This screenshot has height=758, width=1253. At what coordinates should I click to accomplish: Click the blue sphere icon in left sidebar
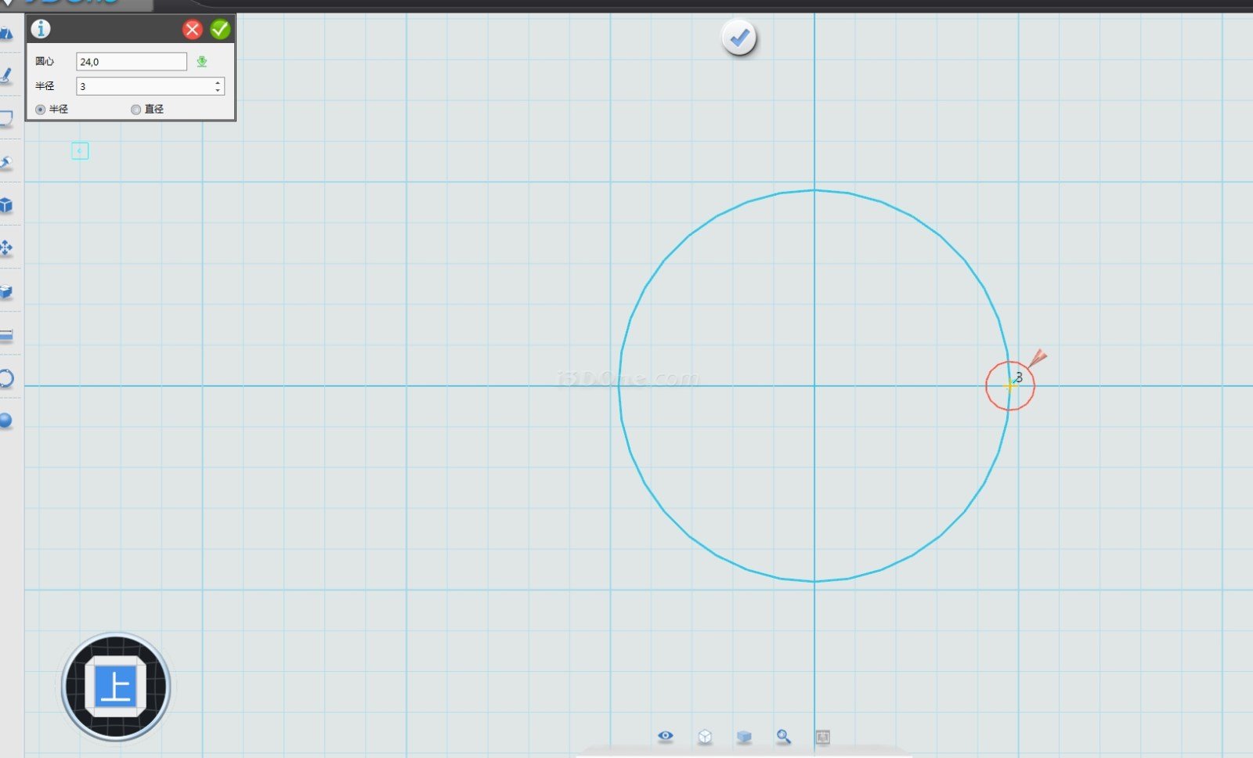6,421
